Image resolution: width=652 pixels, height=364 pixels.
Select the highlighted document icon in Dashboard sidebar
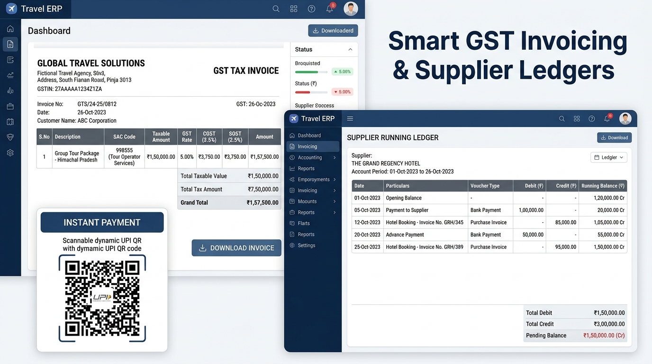(x=10, y=44)
